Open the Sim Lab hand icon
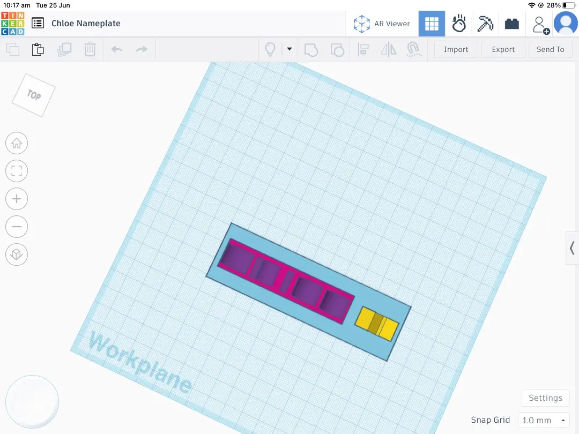This screenshot has width=579, height=434. tap(458, 24)
